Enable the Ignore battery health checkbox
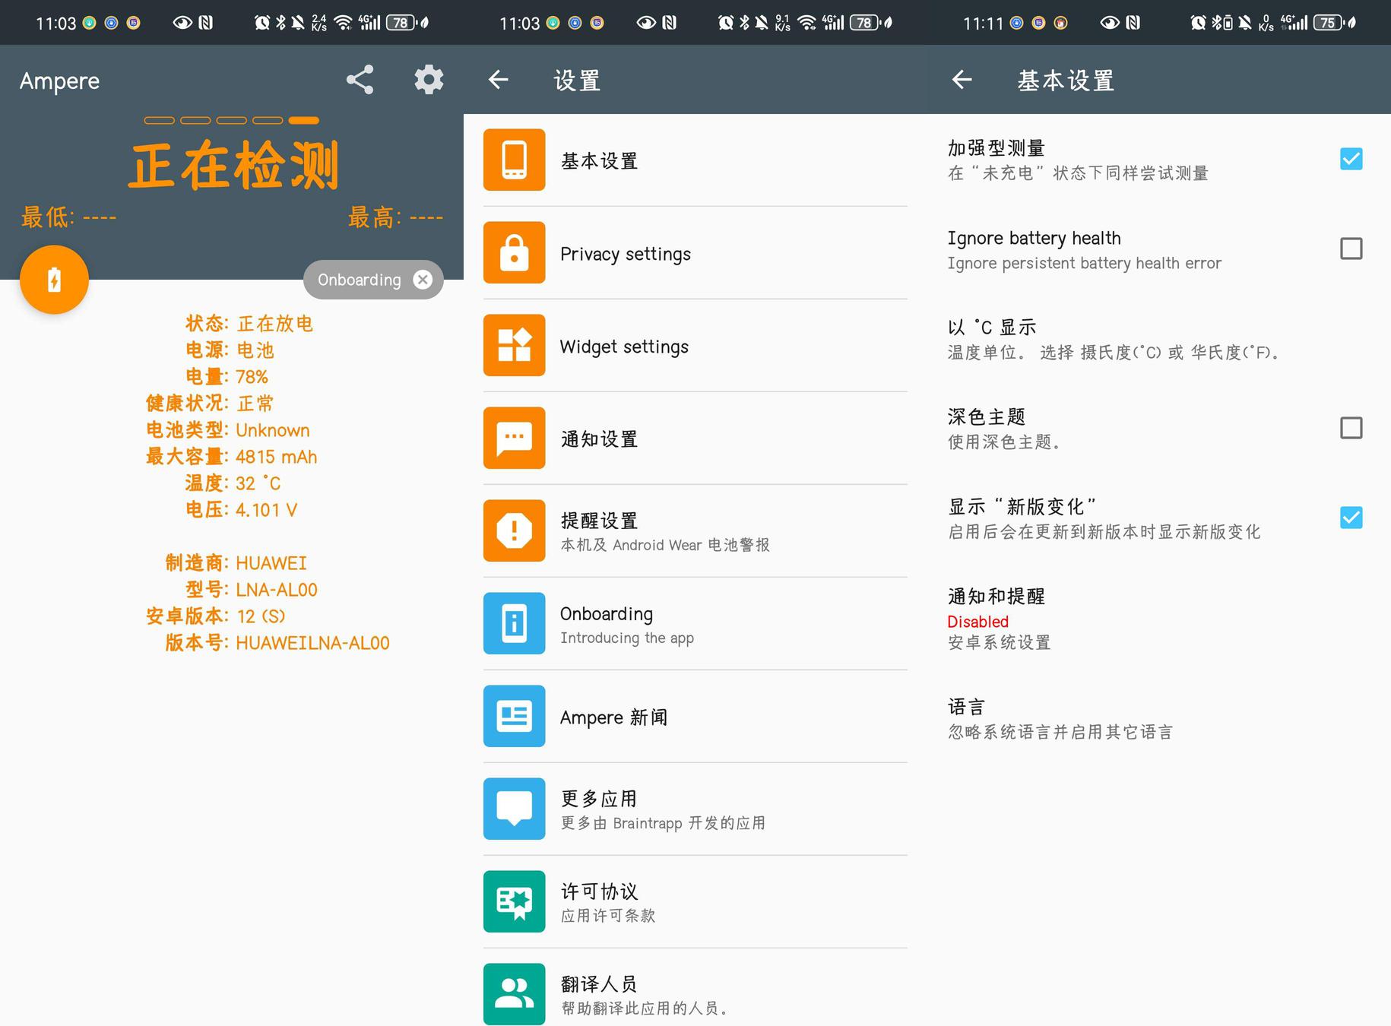 1351,249
